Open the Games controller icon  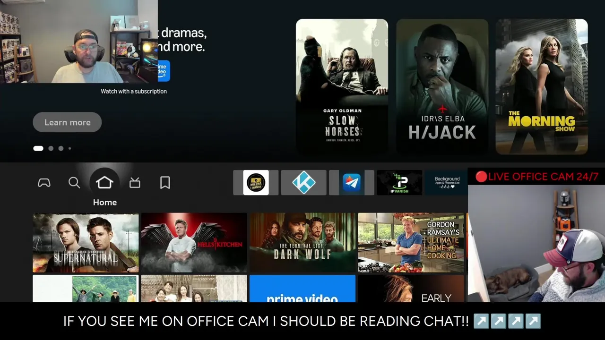(x=44, y=183)
